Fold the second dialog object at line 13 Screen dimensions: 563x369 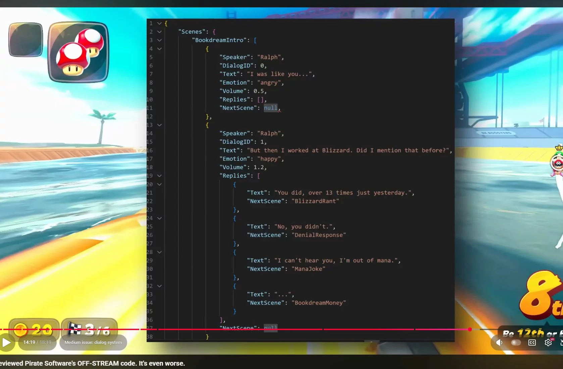click(x=159, y=125)
